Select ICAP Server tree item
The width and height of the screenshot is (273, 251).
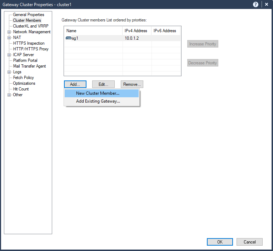[x=24, y=55]
